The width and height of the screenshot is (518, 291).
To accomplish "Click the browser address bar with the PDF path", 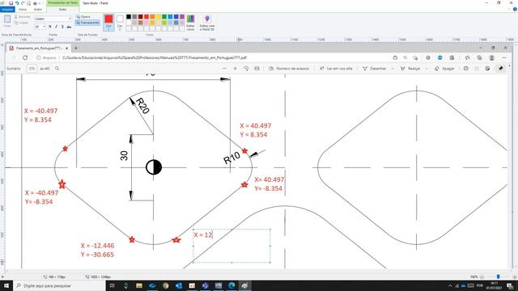I will (211, 57).
